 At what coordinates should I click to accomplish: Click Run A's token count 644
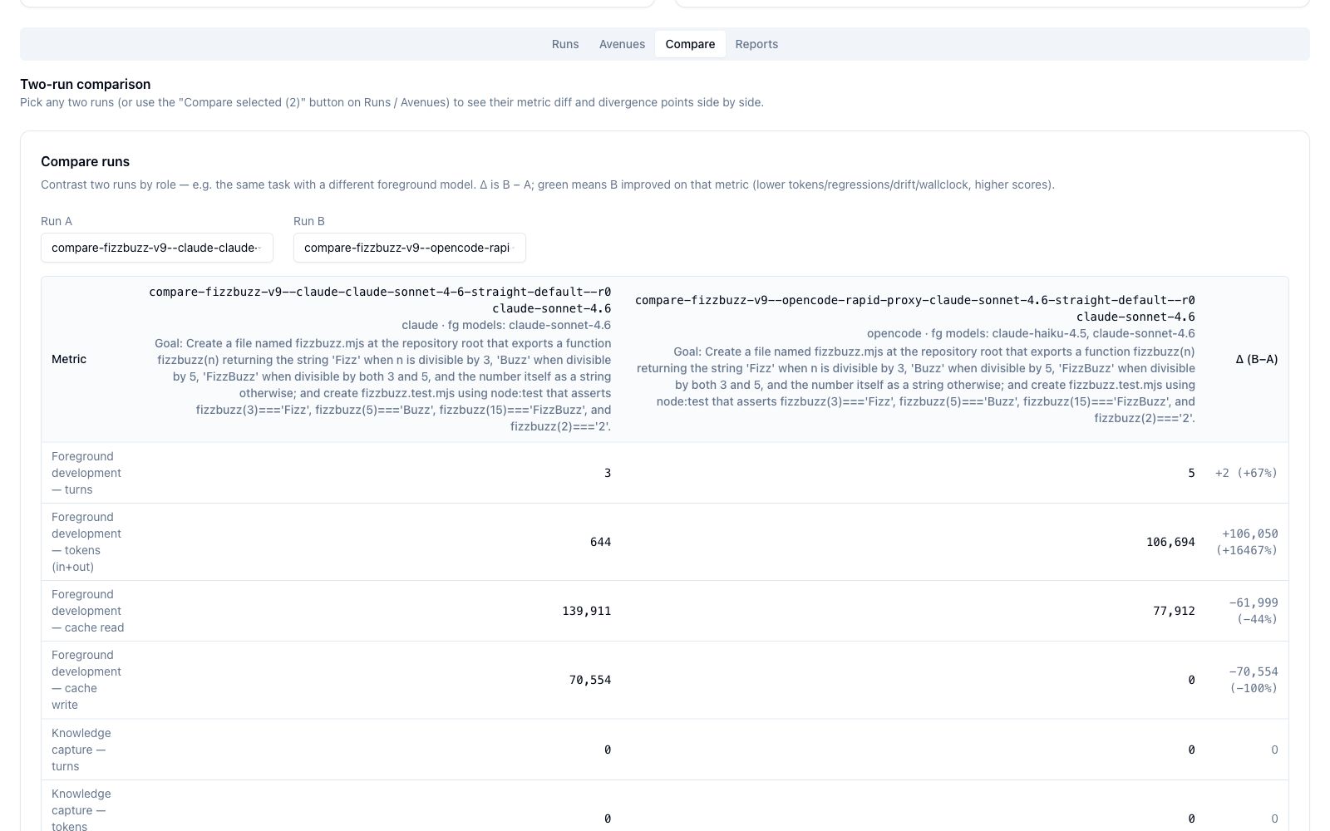tap(600, 542)
